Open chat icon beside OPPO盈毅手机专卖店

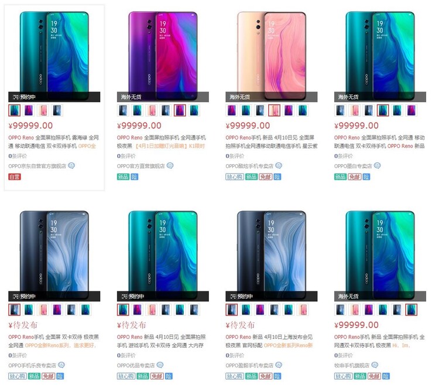pyautogui.click(x=279, y=365)
